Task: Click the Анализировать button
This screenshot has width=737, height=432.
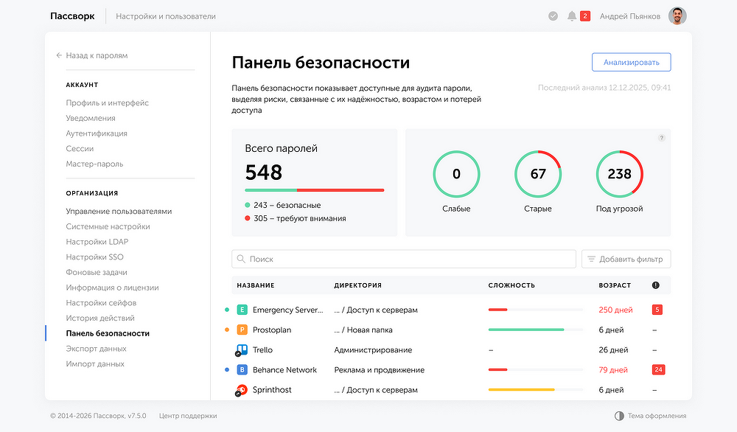Action: click(632, 62)
